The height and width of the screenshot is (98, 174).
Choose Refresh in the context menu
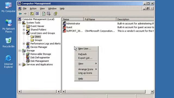pyautogui.click(x=86, y=54)
